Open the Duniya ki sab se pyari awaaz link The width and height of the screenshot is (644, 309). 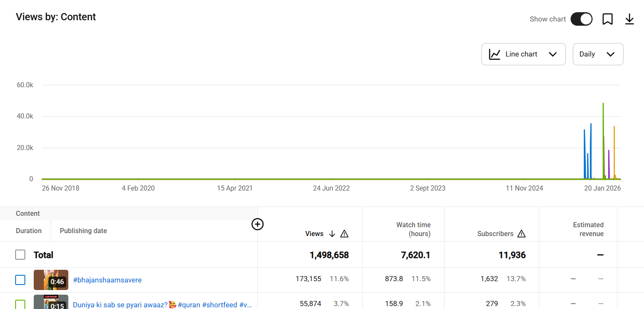(162, 304)
